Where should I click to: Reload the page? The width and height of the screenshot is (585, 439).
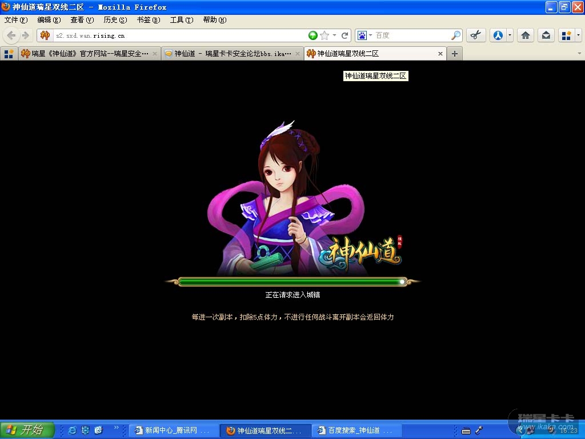click(344, 35)
